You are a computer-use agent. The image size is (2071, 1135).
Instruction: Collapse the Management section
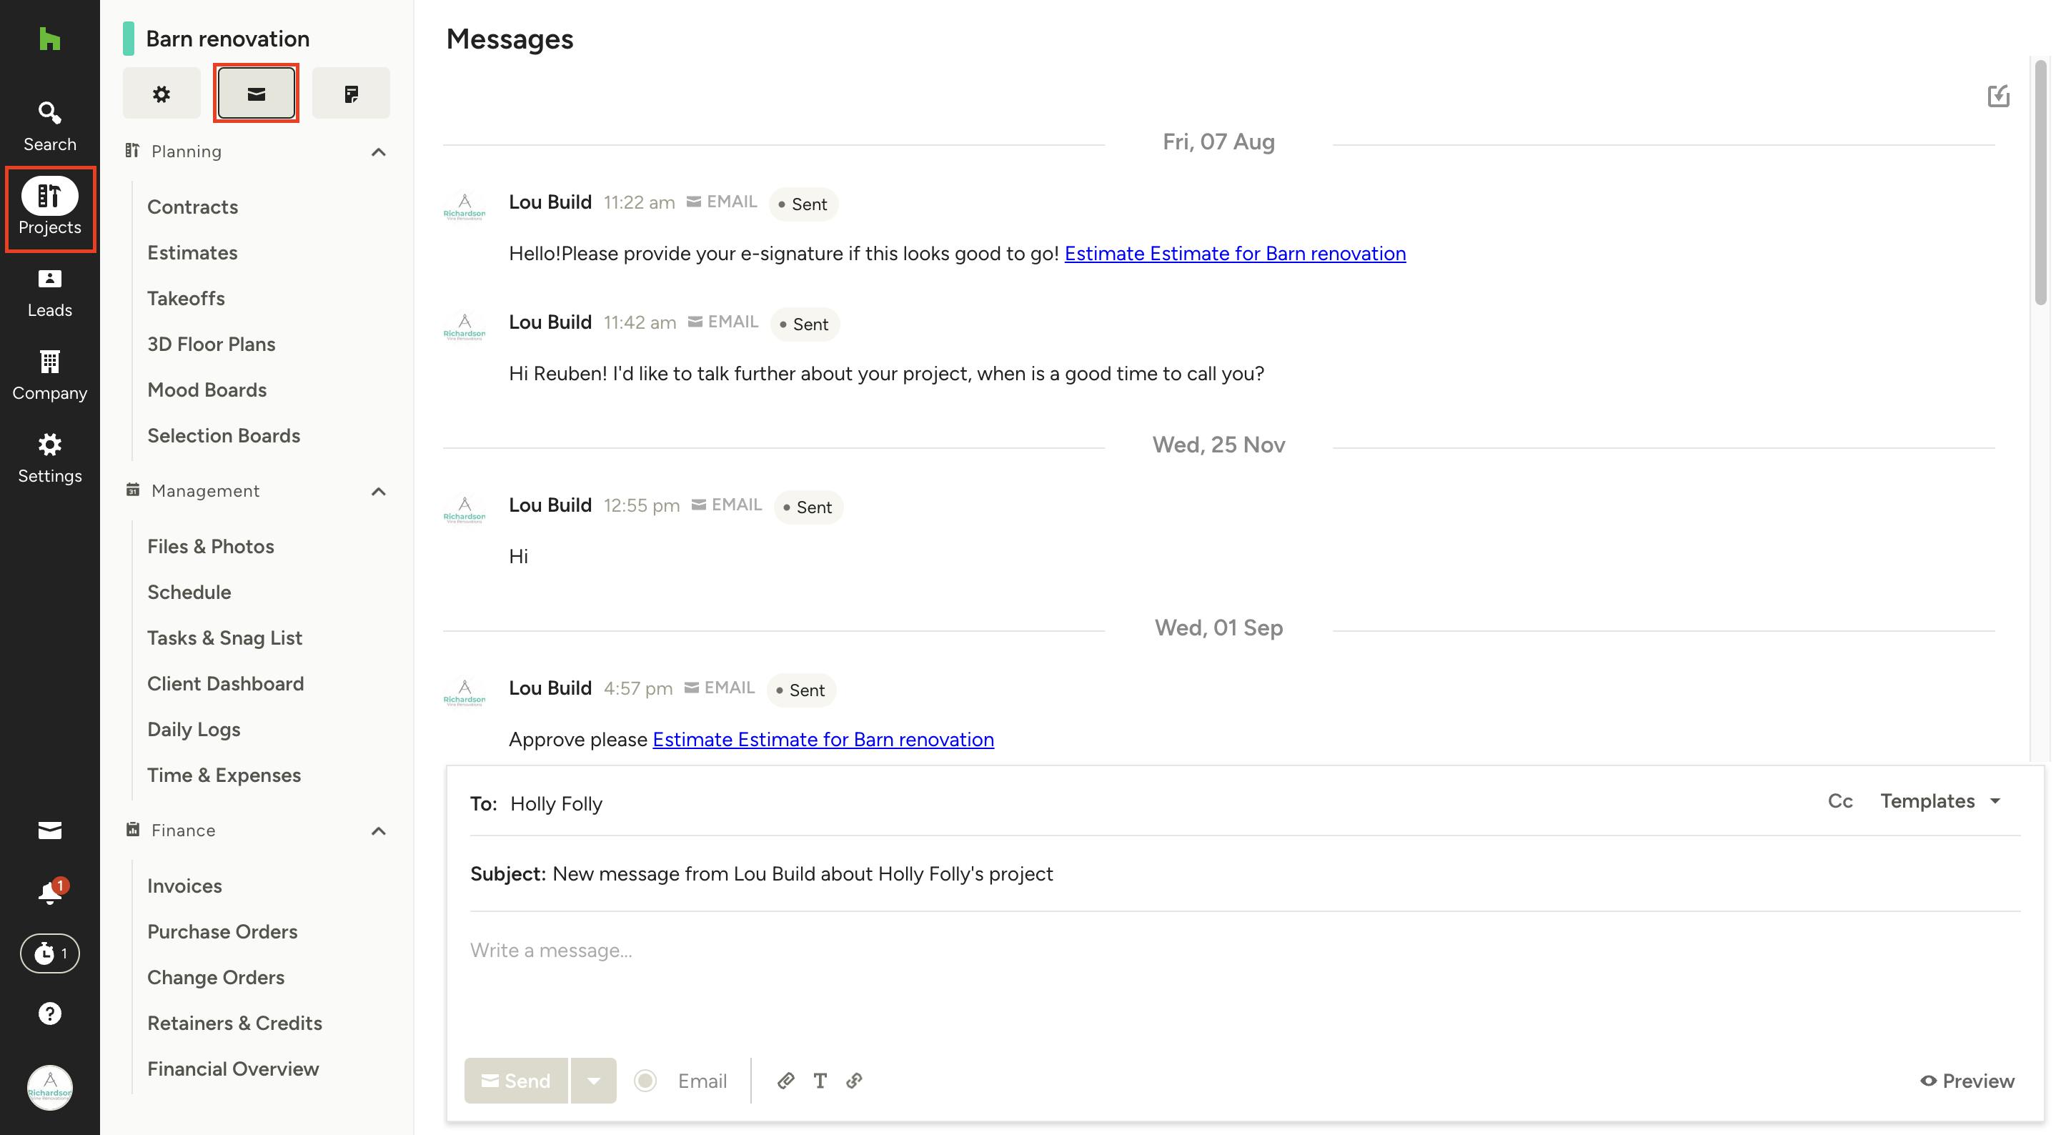click(379, 490)
